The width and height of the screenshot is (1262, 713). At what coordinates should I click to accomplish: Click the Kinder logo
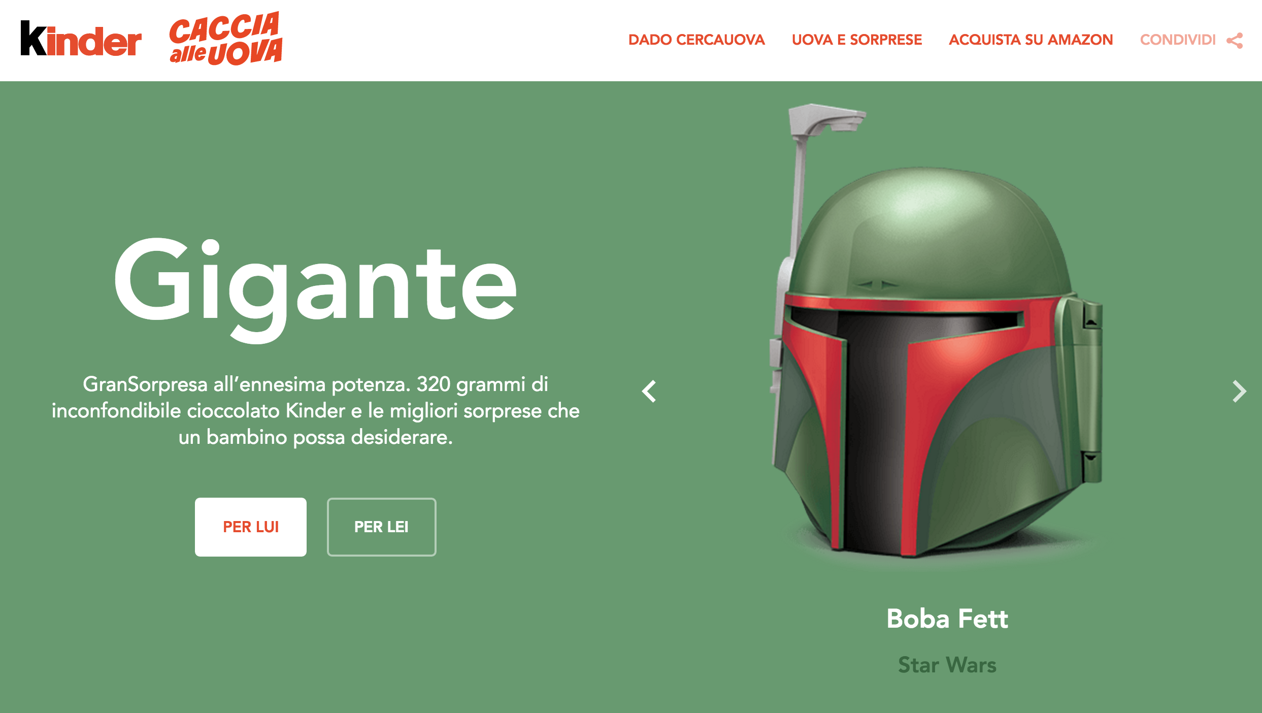[81, 40]
